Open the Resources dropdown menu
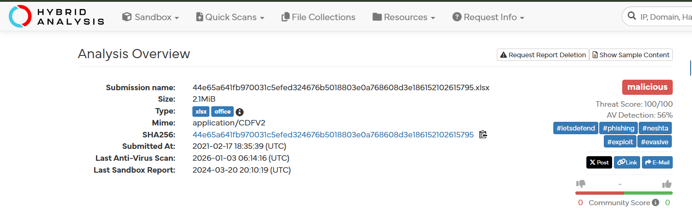692x218 pixels. pos(404,17)
